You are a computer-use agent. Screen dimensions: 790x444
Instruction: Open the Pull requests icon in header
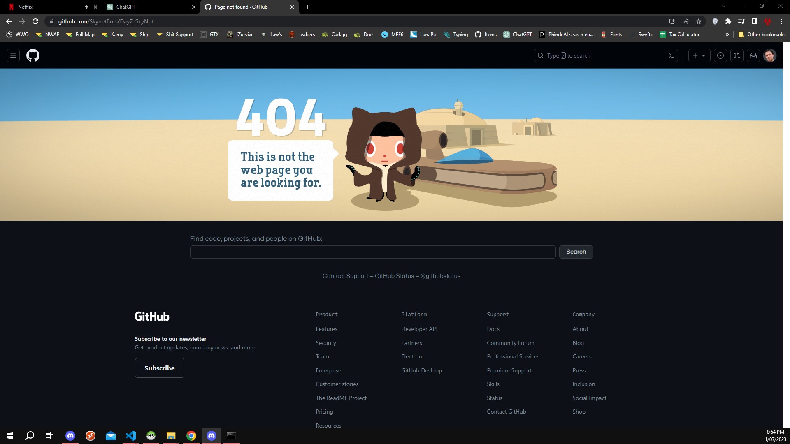coord(737,55)
